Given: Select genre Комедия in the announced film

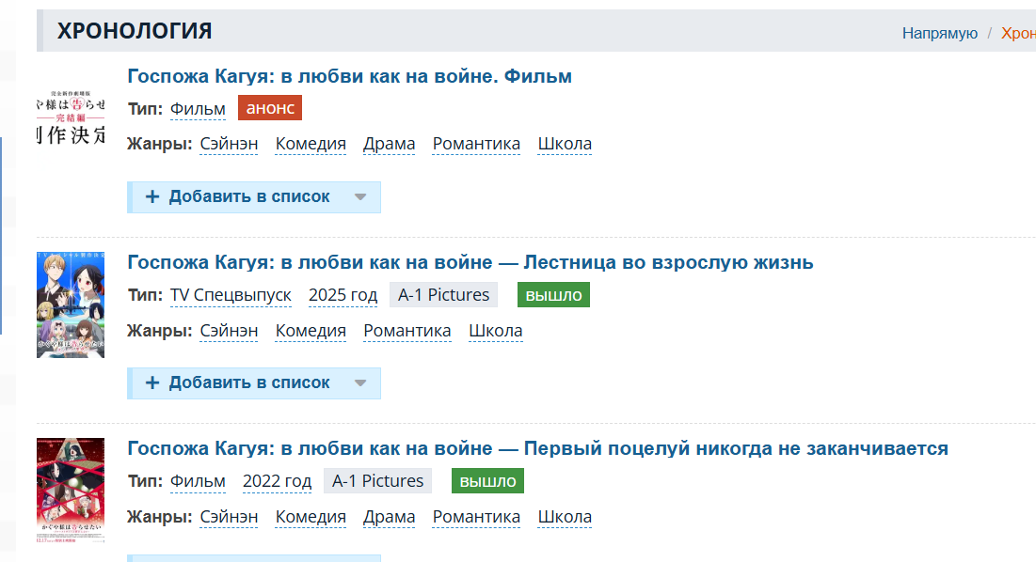Looking at the screenshot, I should click(x=311, y=144).
